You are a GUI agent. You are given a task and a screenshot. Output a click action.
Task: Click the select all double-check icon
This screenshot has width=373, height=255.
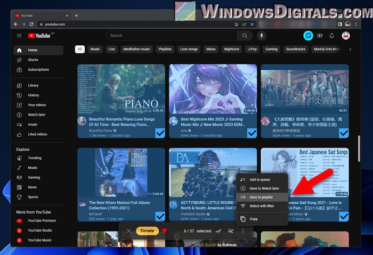click(218, 231)
